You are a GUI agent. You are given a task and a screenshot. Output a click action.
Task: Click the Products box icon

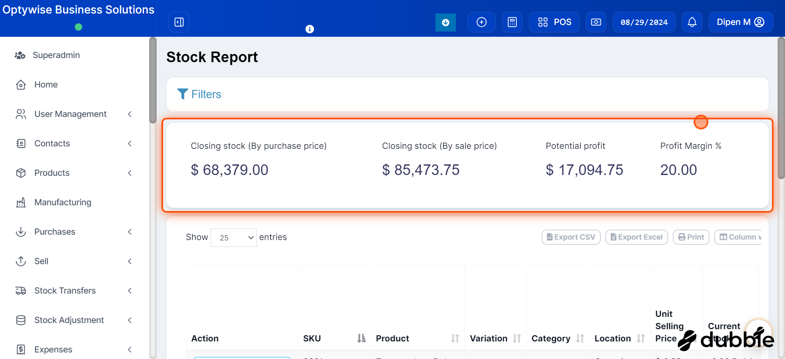coord(21,173)
